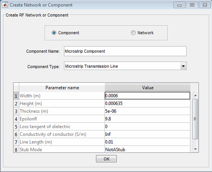Select the Network radio button

tap(133, 33)
